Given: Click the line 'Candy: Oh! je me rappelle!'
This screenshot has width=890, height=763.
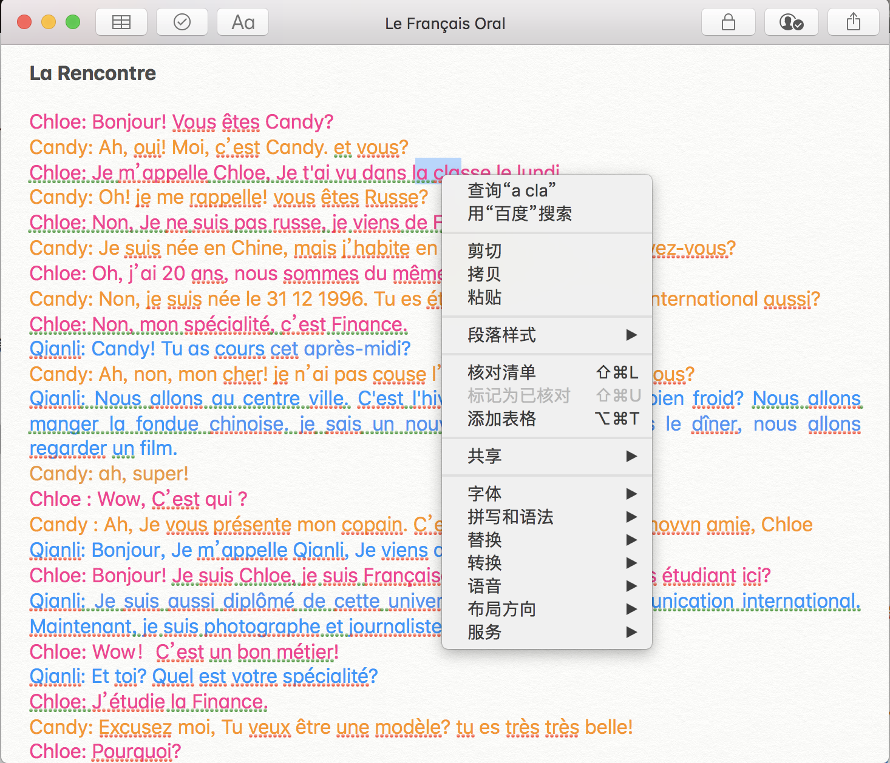Looking at the screenshot, I should click(x=148, y=197).
